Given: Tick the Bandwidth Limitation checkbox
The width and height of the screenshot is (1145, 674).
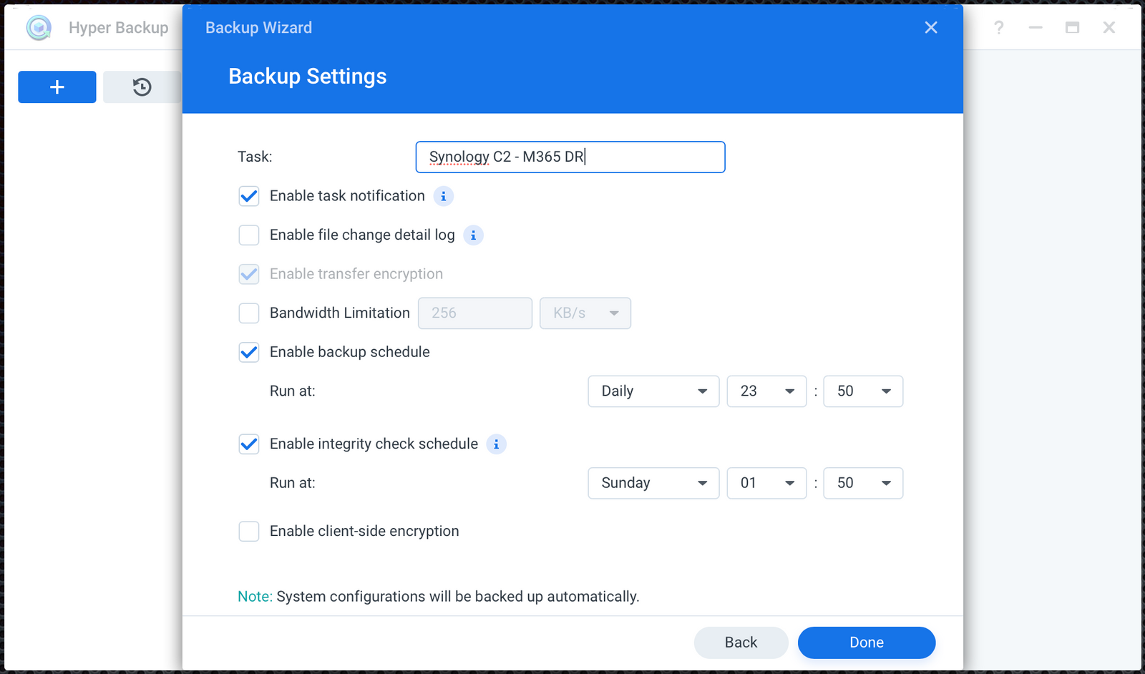Looking at the screenshot, I should [x=249, y=313].
